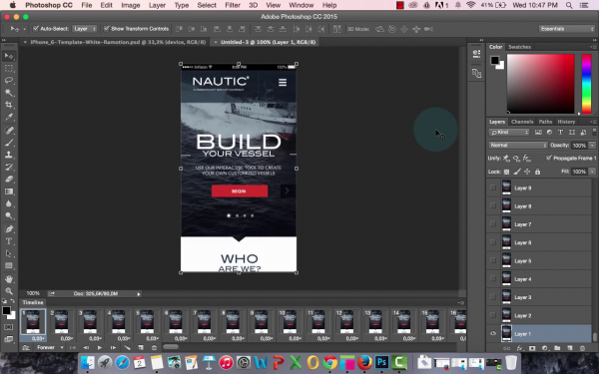Open Auto-Select Layer dropdown
599x374 pixels.
click(85, 29)
